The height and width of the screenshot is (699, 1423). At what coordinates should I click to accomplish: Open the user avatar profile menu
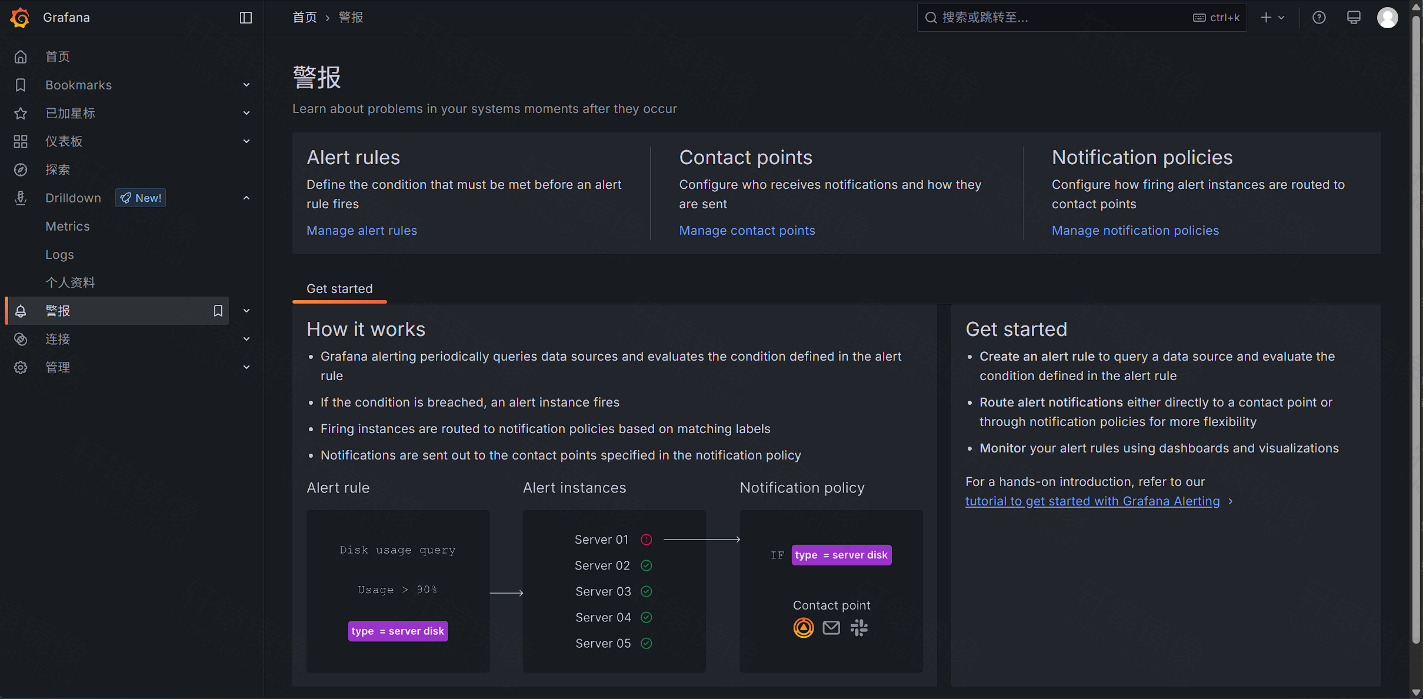(1388, 18)
